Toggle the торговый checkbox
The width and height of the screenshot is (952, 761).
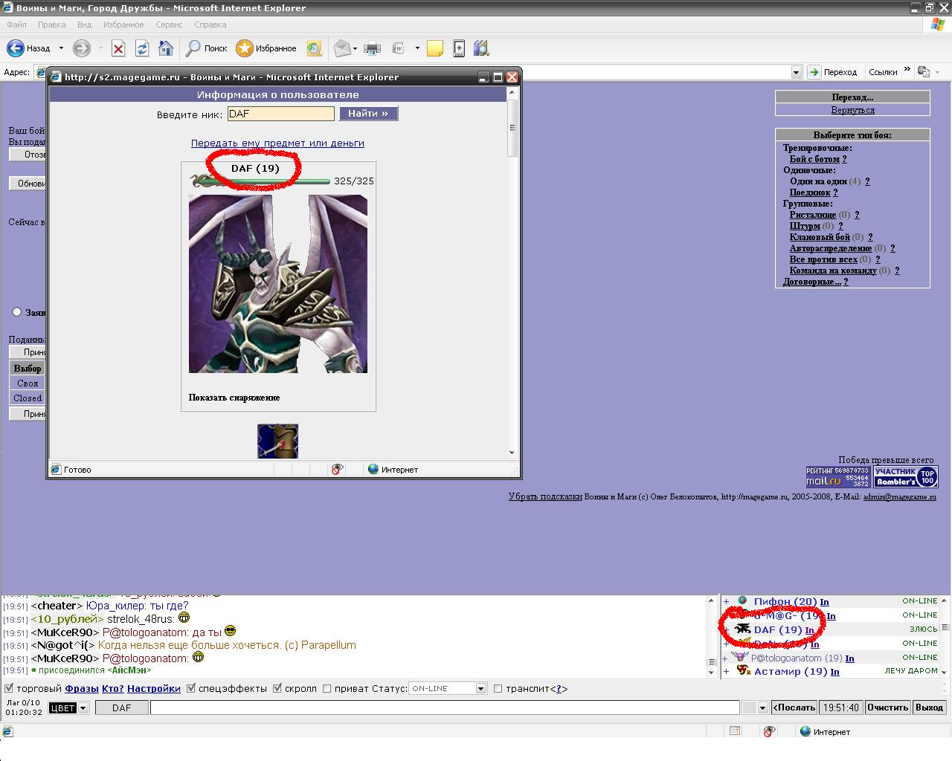point(9,688)
